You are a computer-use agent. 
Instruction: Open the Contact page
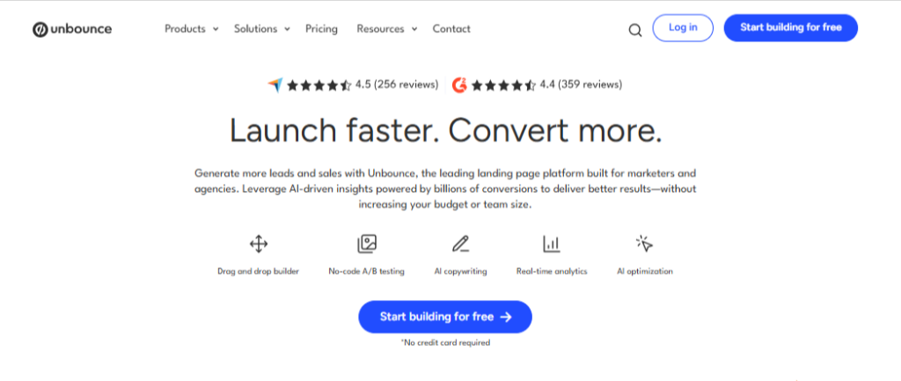click(451, 29)
